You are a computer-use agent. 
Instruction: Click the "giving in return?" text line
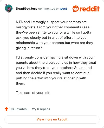tap(29, 48)
